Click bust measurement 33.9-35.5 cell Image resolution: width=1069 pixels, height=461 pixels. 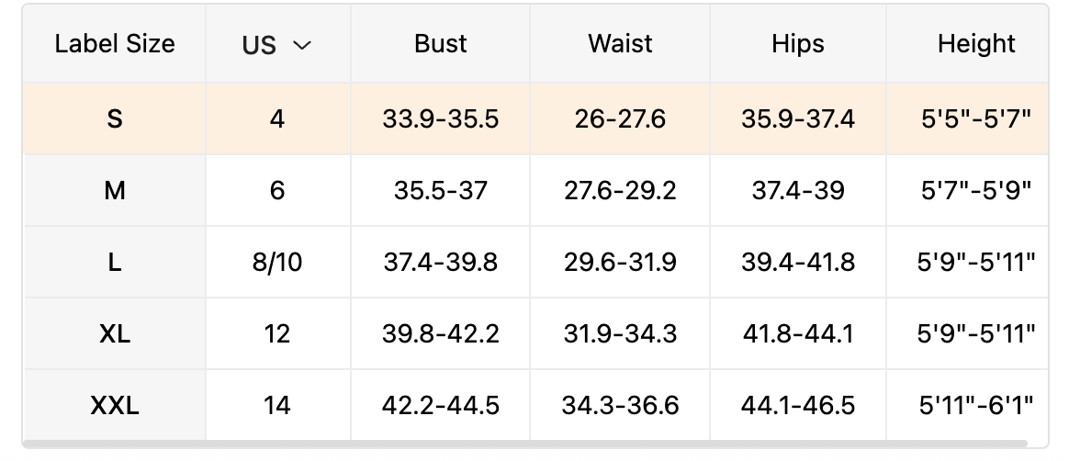click(x=441, y=118)
